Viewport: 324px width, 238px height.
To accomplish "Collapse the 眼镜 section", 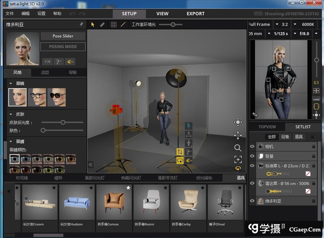I will click(x=11, y=84).
